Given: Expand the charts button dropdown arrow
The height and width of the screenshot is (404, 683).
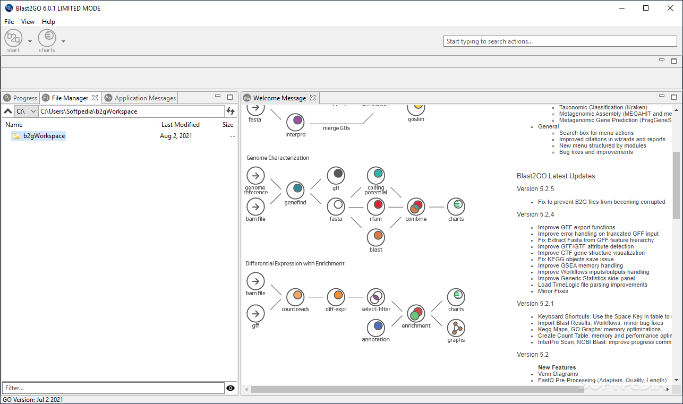Looking at the screenshot, I should coord(63,41).
